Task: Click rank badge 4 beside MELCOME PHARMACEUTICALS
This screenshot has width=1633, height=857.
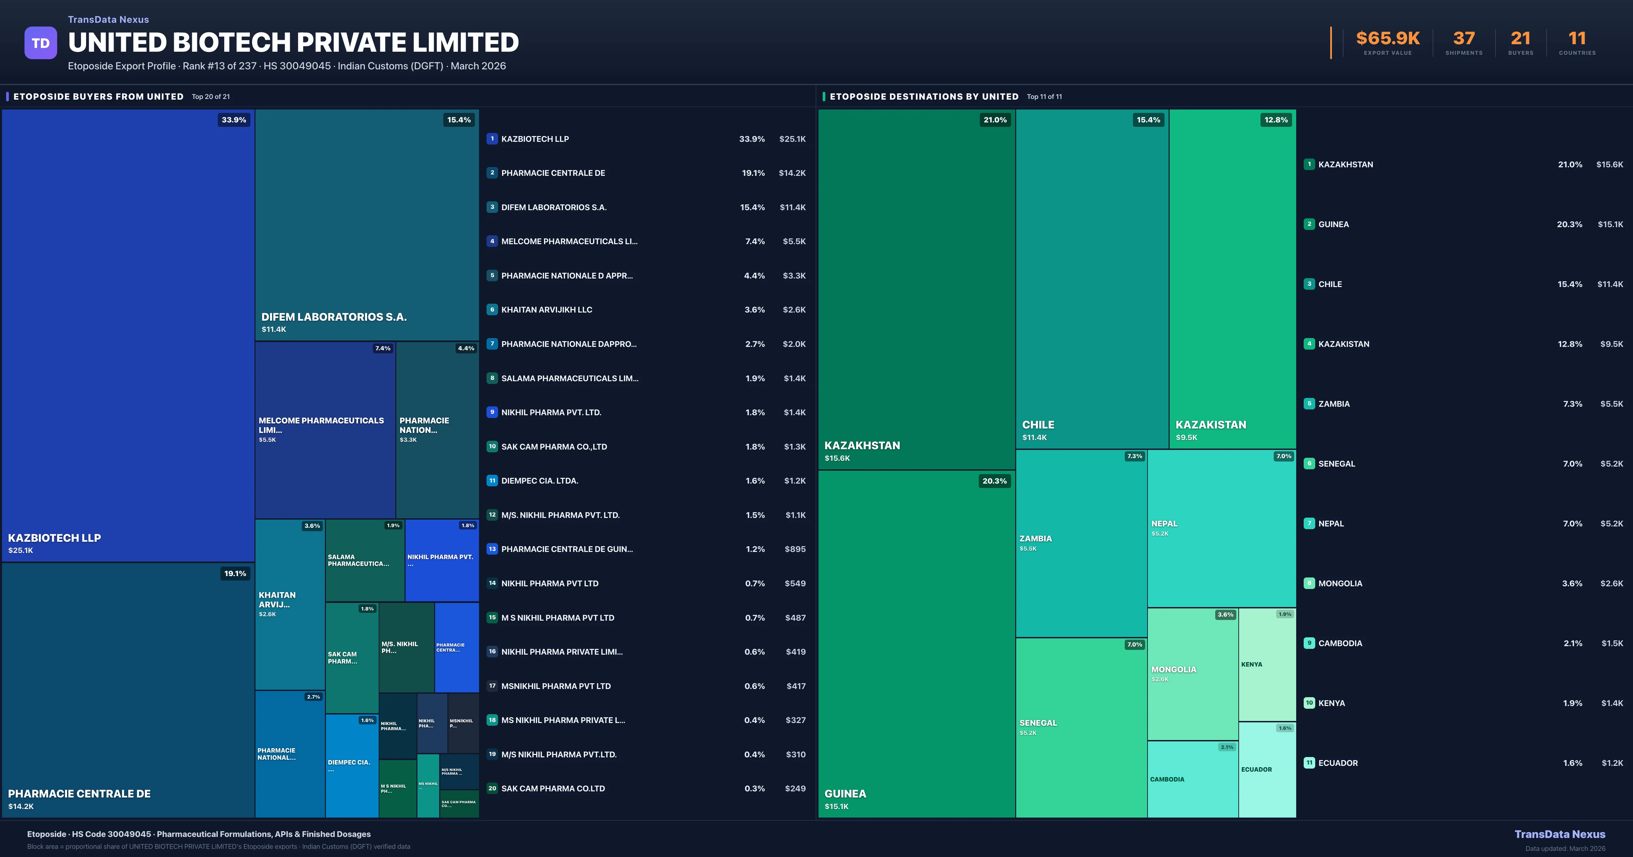Action: point(492,241)
